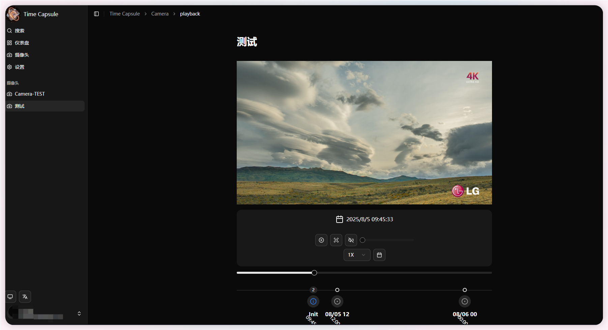Open the 仪表盘 dashboard

tap(22, 43)
